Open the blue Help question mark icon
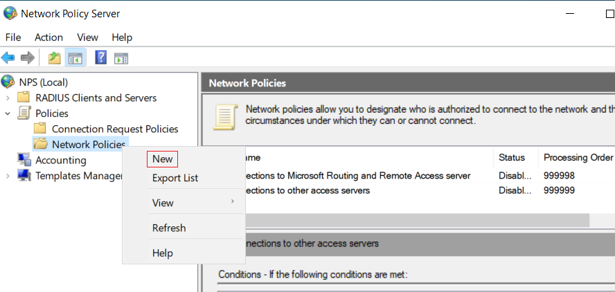The height and width of the screenshot is (292, 615). [x=101, y=58]
